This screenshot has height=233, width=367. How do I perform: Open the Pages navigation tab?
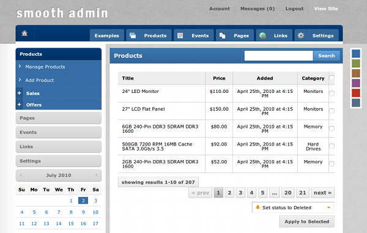point(235,35)
